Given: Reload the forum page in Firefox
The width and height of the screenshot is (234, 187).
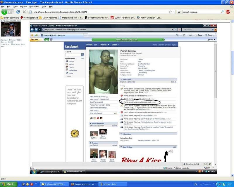Looking at the screenshot, I should [x=18, y=12].
